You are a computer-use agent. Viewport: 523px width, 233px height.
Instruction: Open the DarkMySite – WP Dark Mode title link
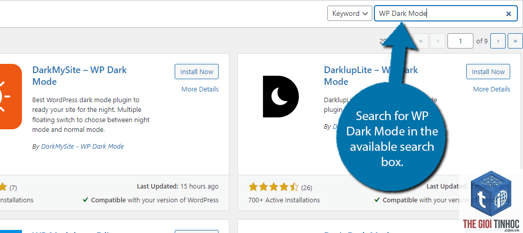coord(79,76)
